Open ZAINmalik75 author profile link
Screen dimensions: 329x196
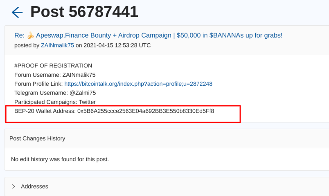point(57,45)
